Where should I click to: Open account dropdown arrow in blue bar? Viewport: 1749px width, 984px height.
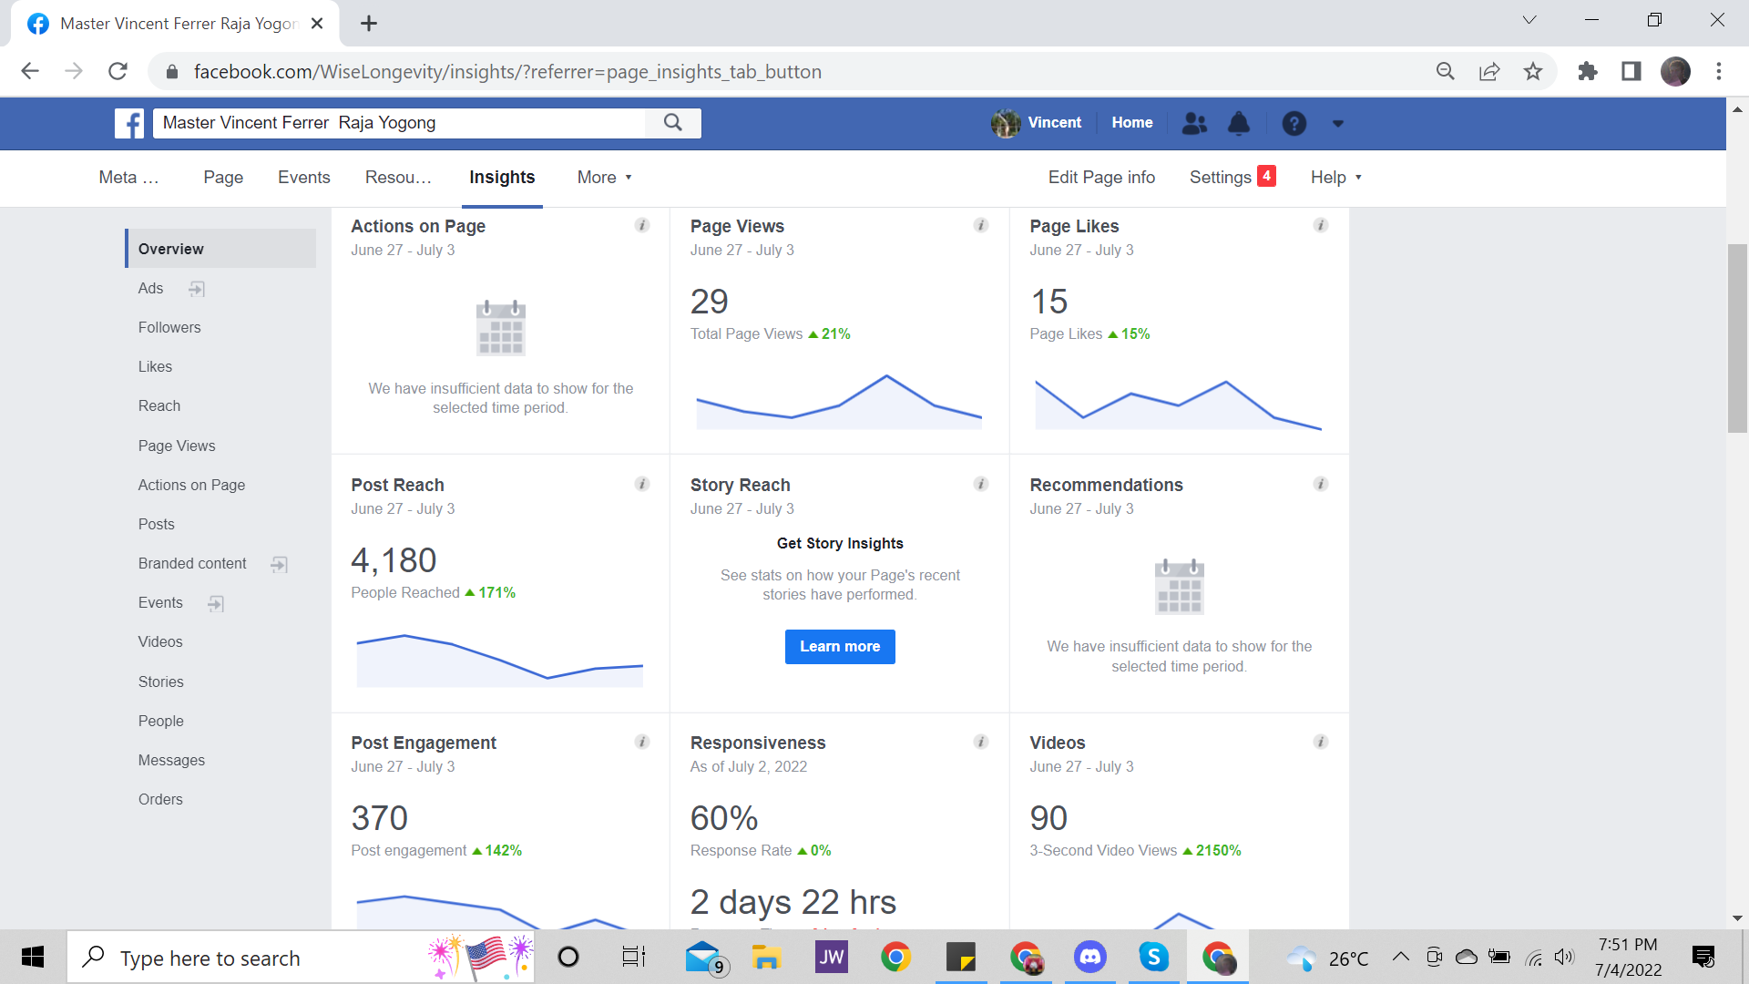1337,123
